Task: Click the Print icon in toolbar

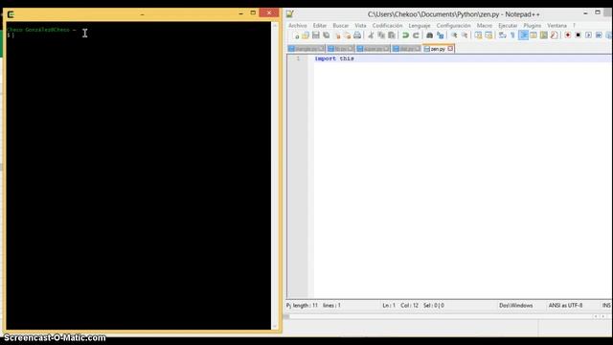Action: point(357,35)
